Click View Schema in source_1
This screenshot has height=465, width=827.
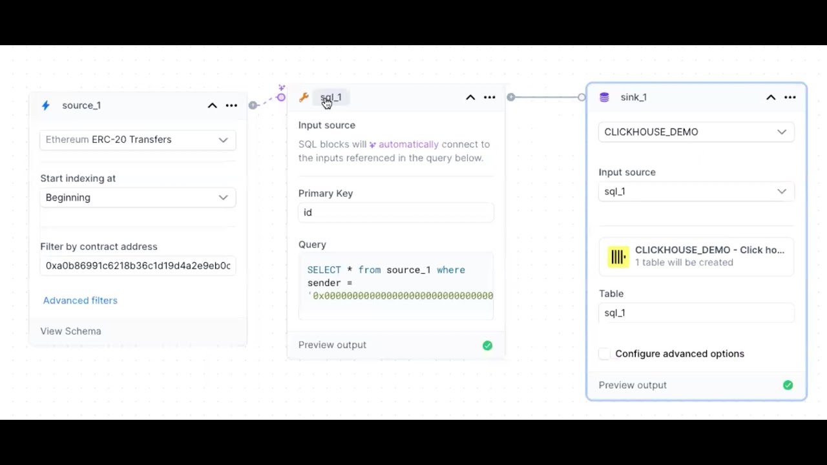tap(70, 331)
